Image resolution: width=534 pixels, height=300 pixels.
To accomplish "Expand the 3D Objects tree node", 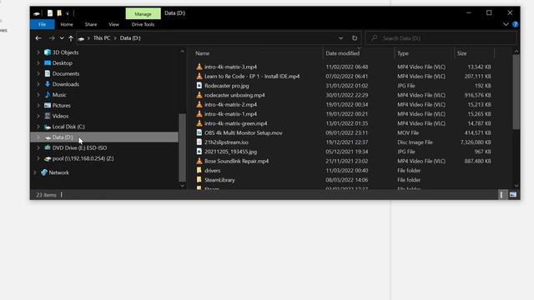I will (38, 52).
